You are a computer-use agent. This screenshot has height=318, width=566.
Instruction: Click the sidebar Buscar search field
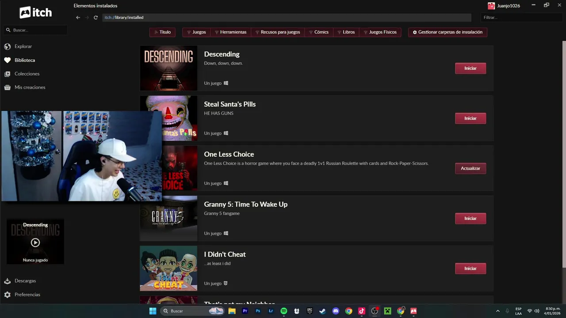[x=35, y=30]
